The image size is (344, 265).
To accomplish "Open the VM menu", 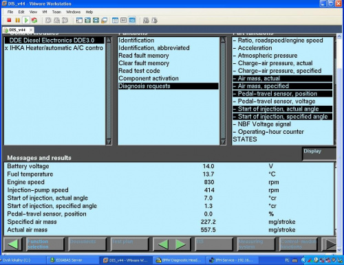I will 45,12.
